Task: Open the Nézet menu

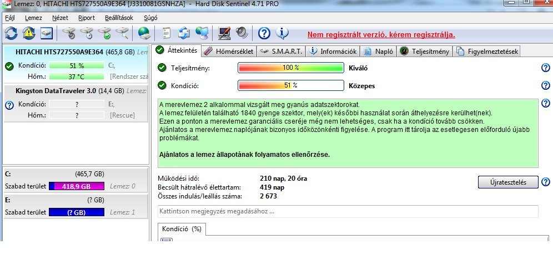Action: coord(60,18)
